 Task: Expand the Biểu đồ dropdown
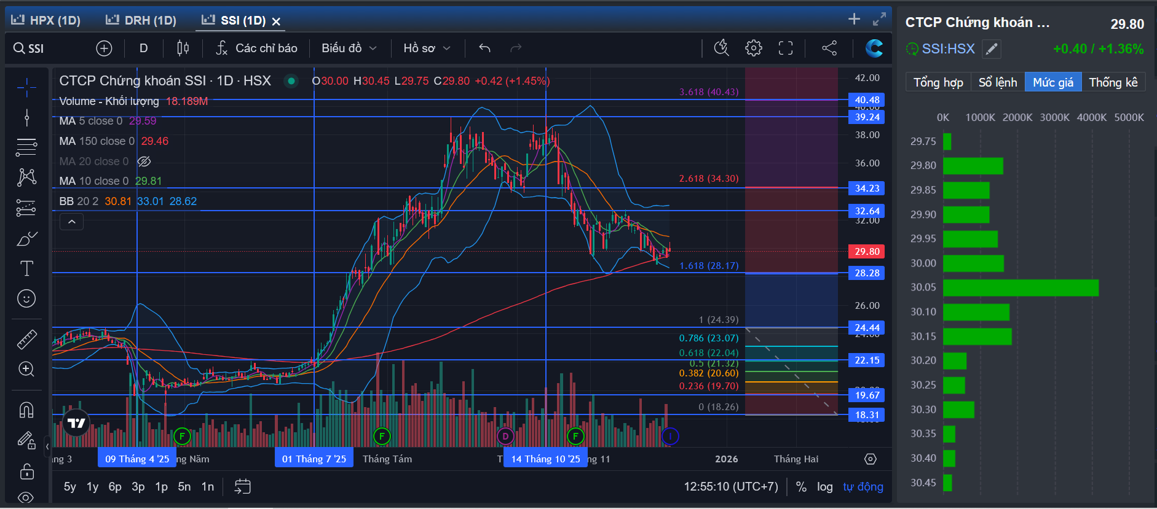click(x=349, y=49)
